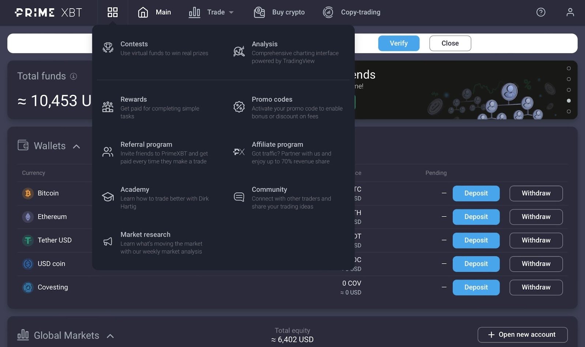Screen dimensions: 585x347
Task: Click the Affiliate program PX icon
Action: coord(239,152)
